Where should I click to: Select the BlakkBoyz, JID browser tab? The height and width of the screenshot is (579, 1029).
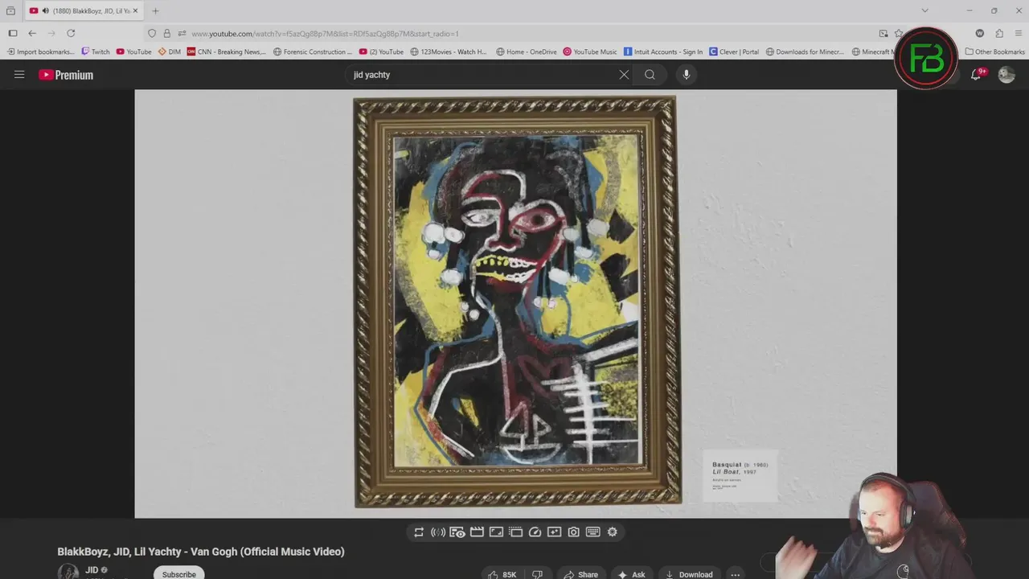click(84, 10)
